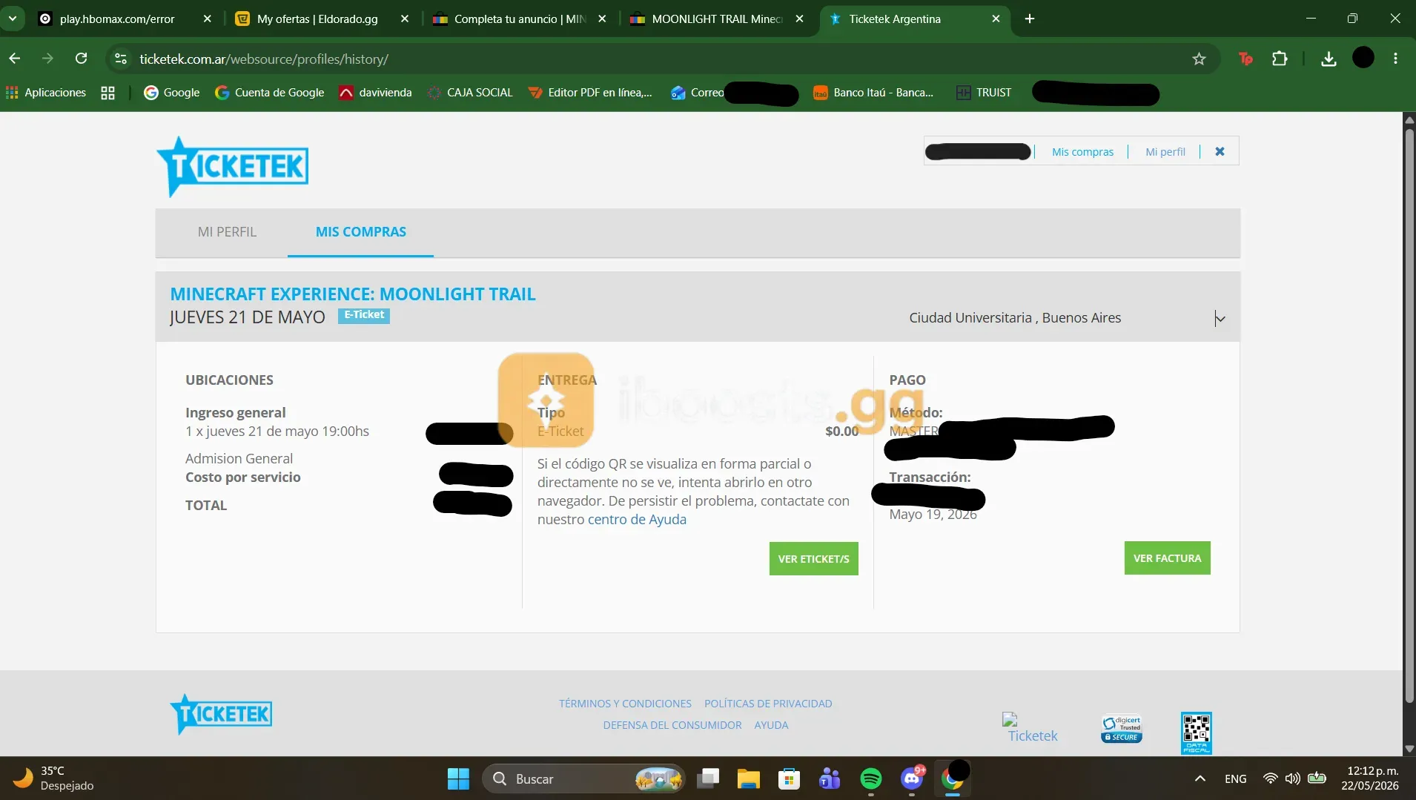Viewport: 1416px width, 800px height.
Task: Click the Data Fiscal QR code
Action: pyautogui.click(x=1197, y=733)
